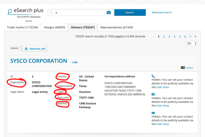Click the Address field label

pyautogui.click(x=62, y=103)
